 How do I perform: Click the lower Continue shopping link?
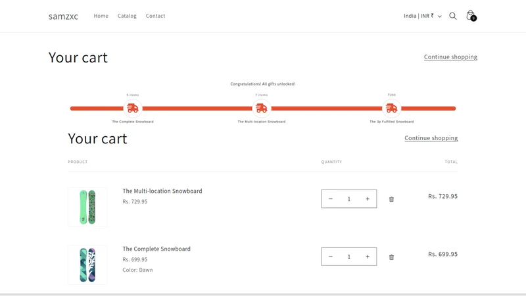(x=431, y=138)
